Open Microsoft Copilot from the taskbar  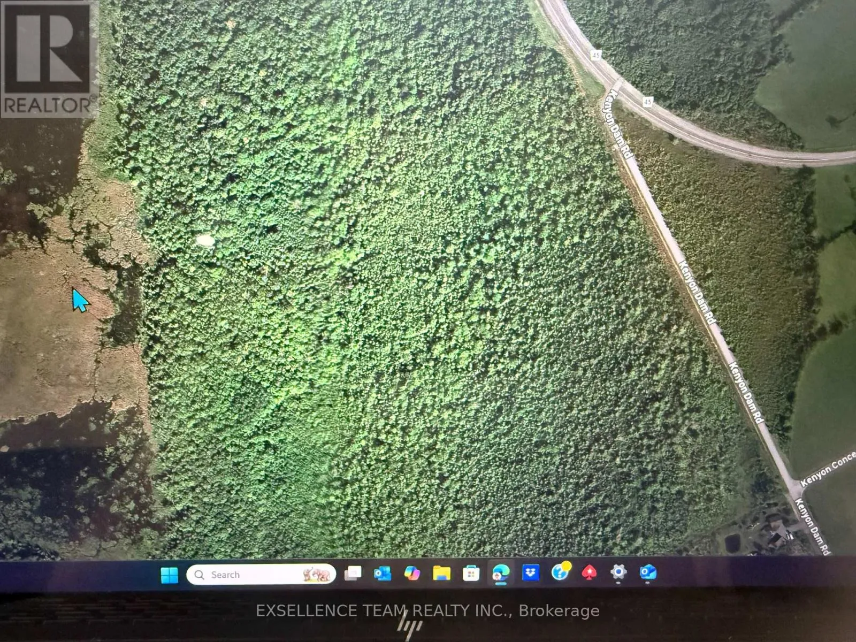[x=412, y=573]
